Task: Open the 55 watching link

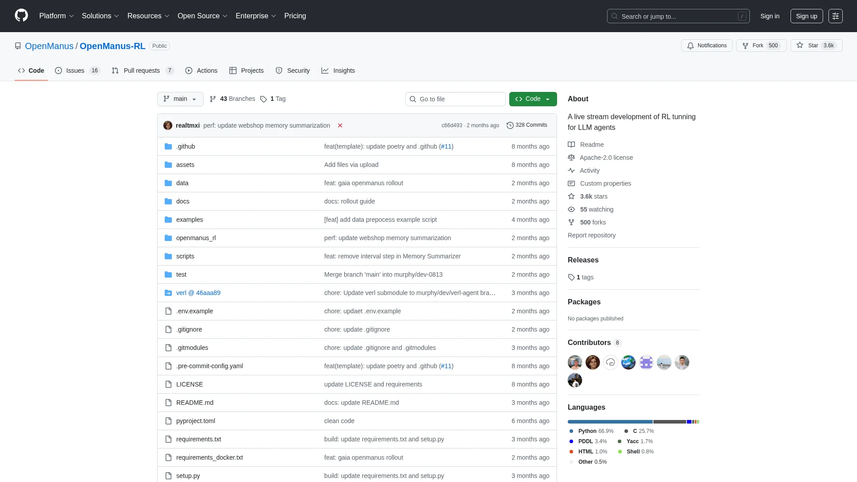Action: click(596, 209)
